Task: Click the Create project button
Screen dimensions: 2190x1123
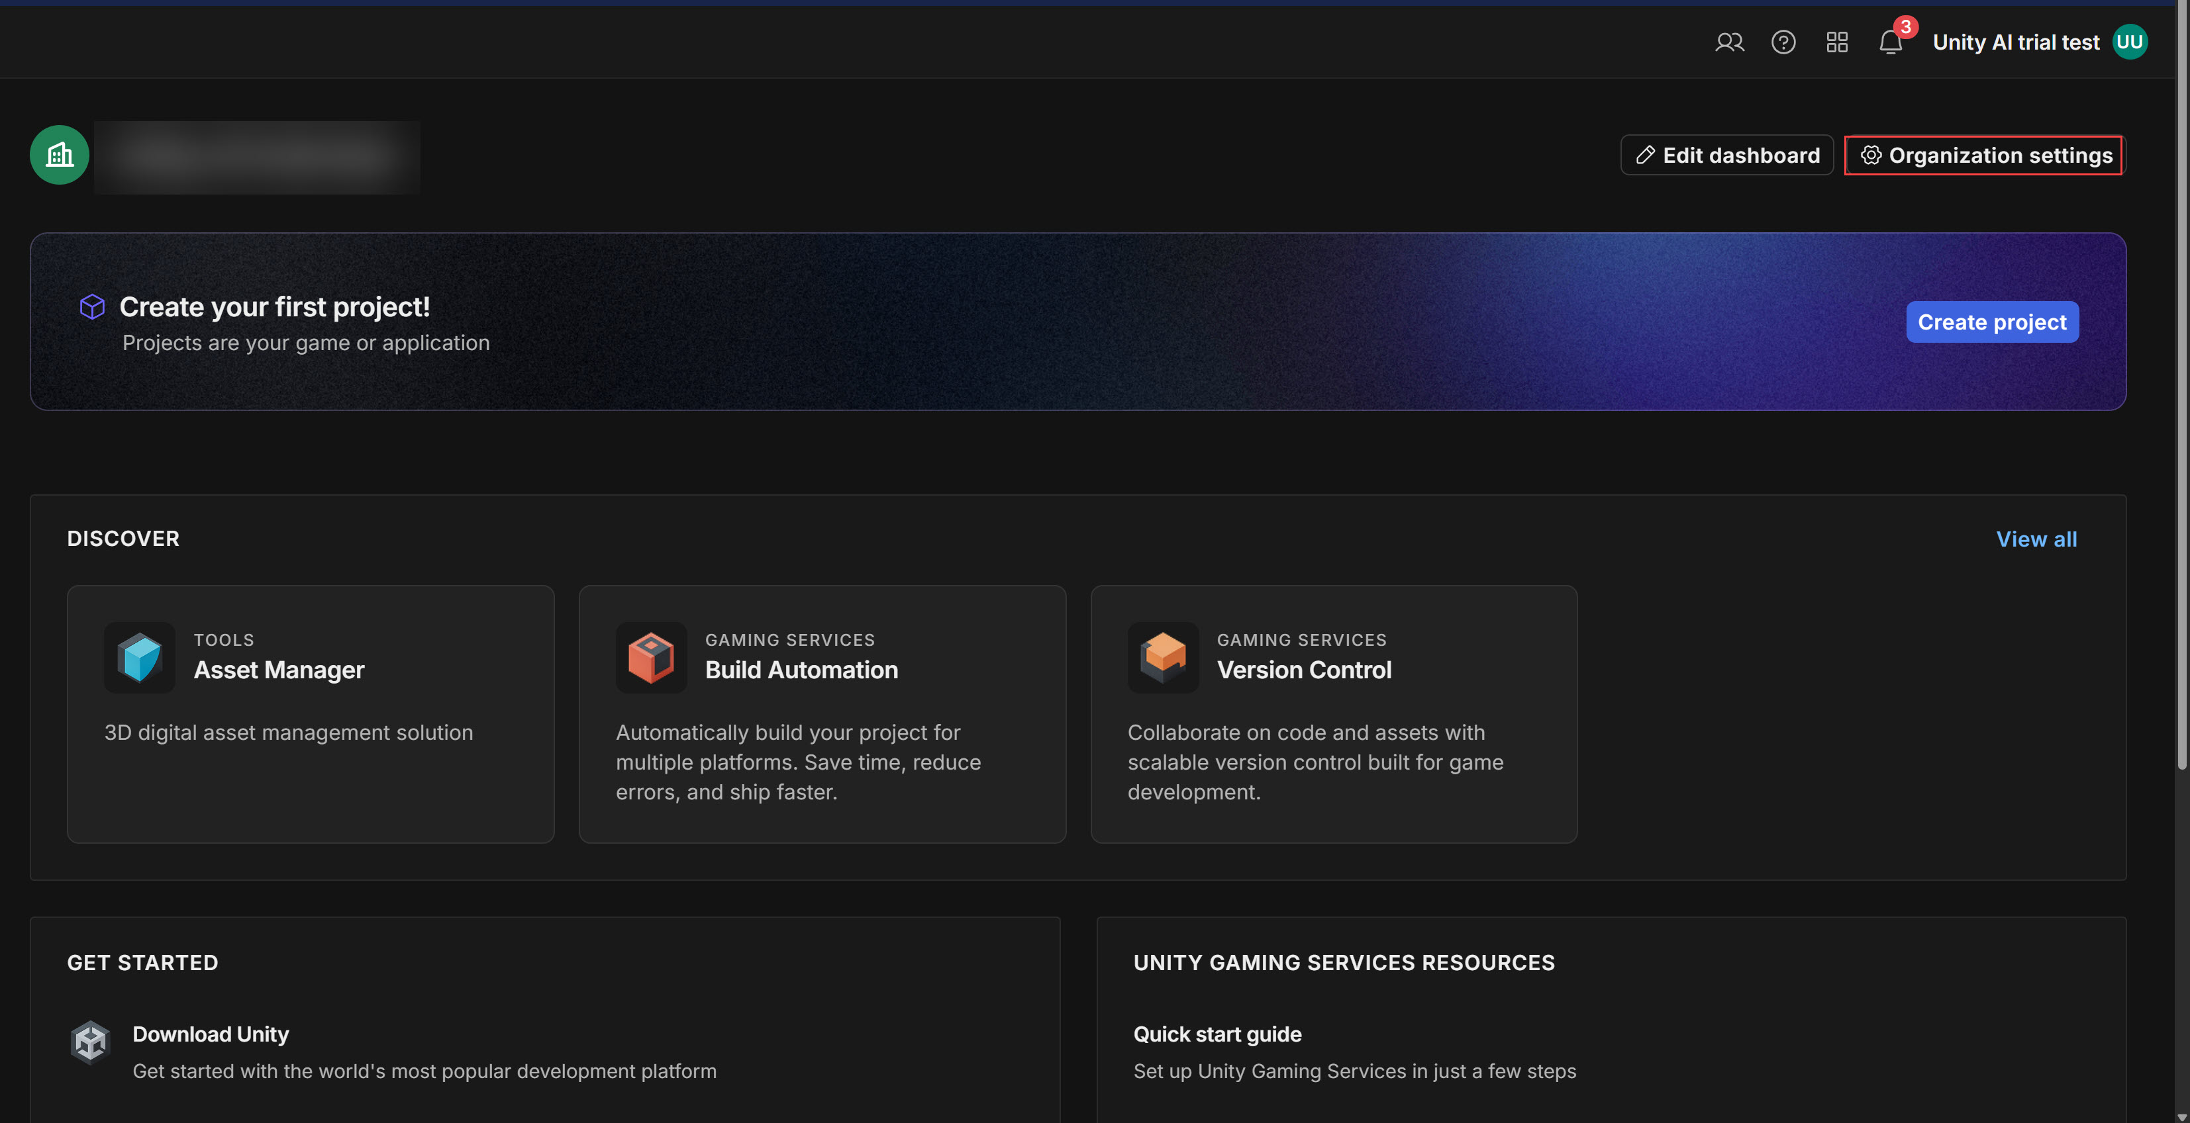Action: [1992, 322]
